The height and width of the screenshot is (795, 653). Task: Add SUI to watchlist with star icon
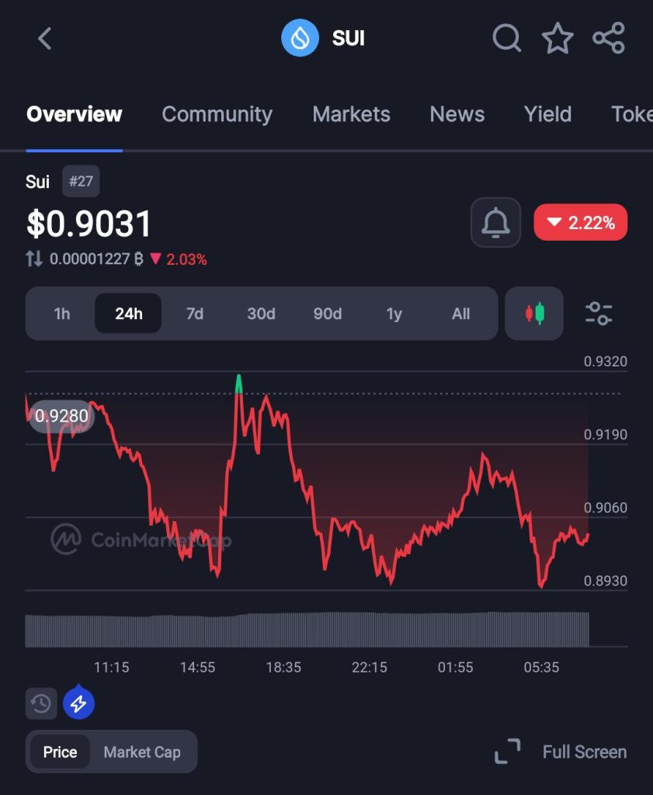557,38
